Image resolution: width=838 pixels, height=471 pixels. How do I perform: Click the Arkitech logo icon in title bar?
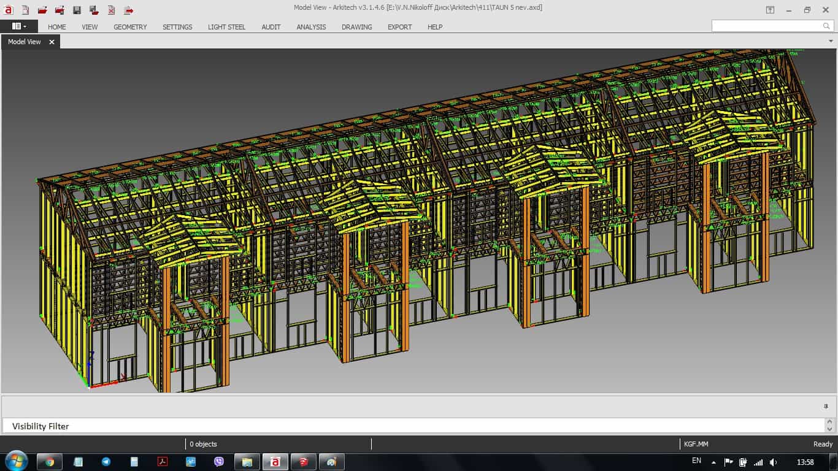(9, 10)
